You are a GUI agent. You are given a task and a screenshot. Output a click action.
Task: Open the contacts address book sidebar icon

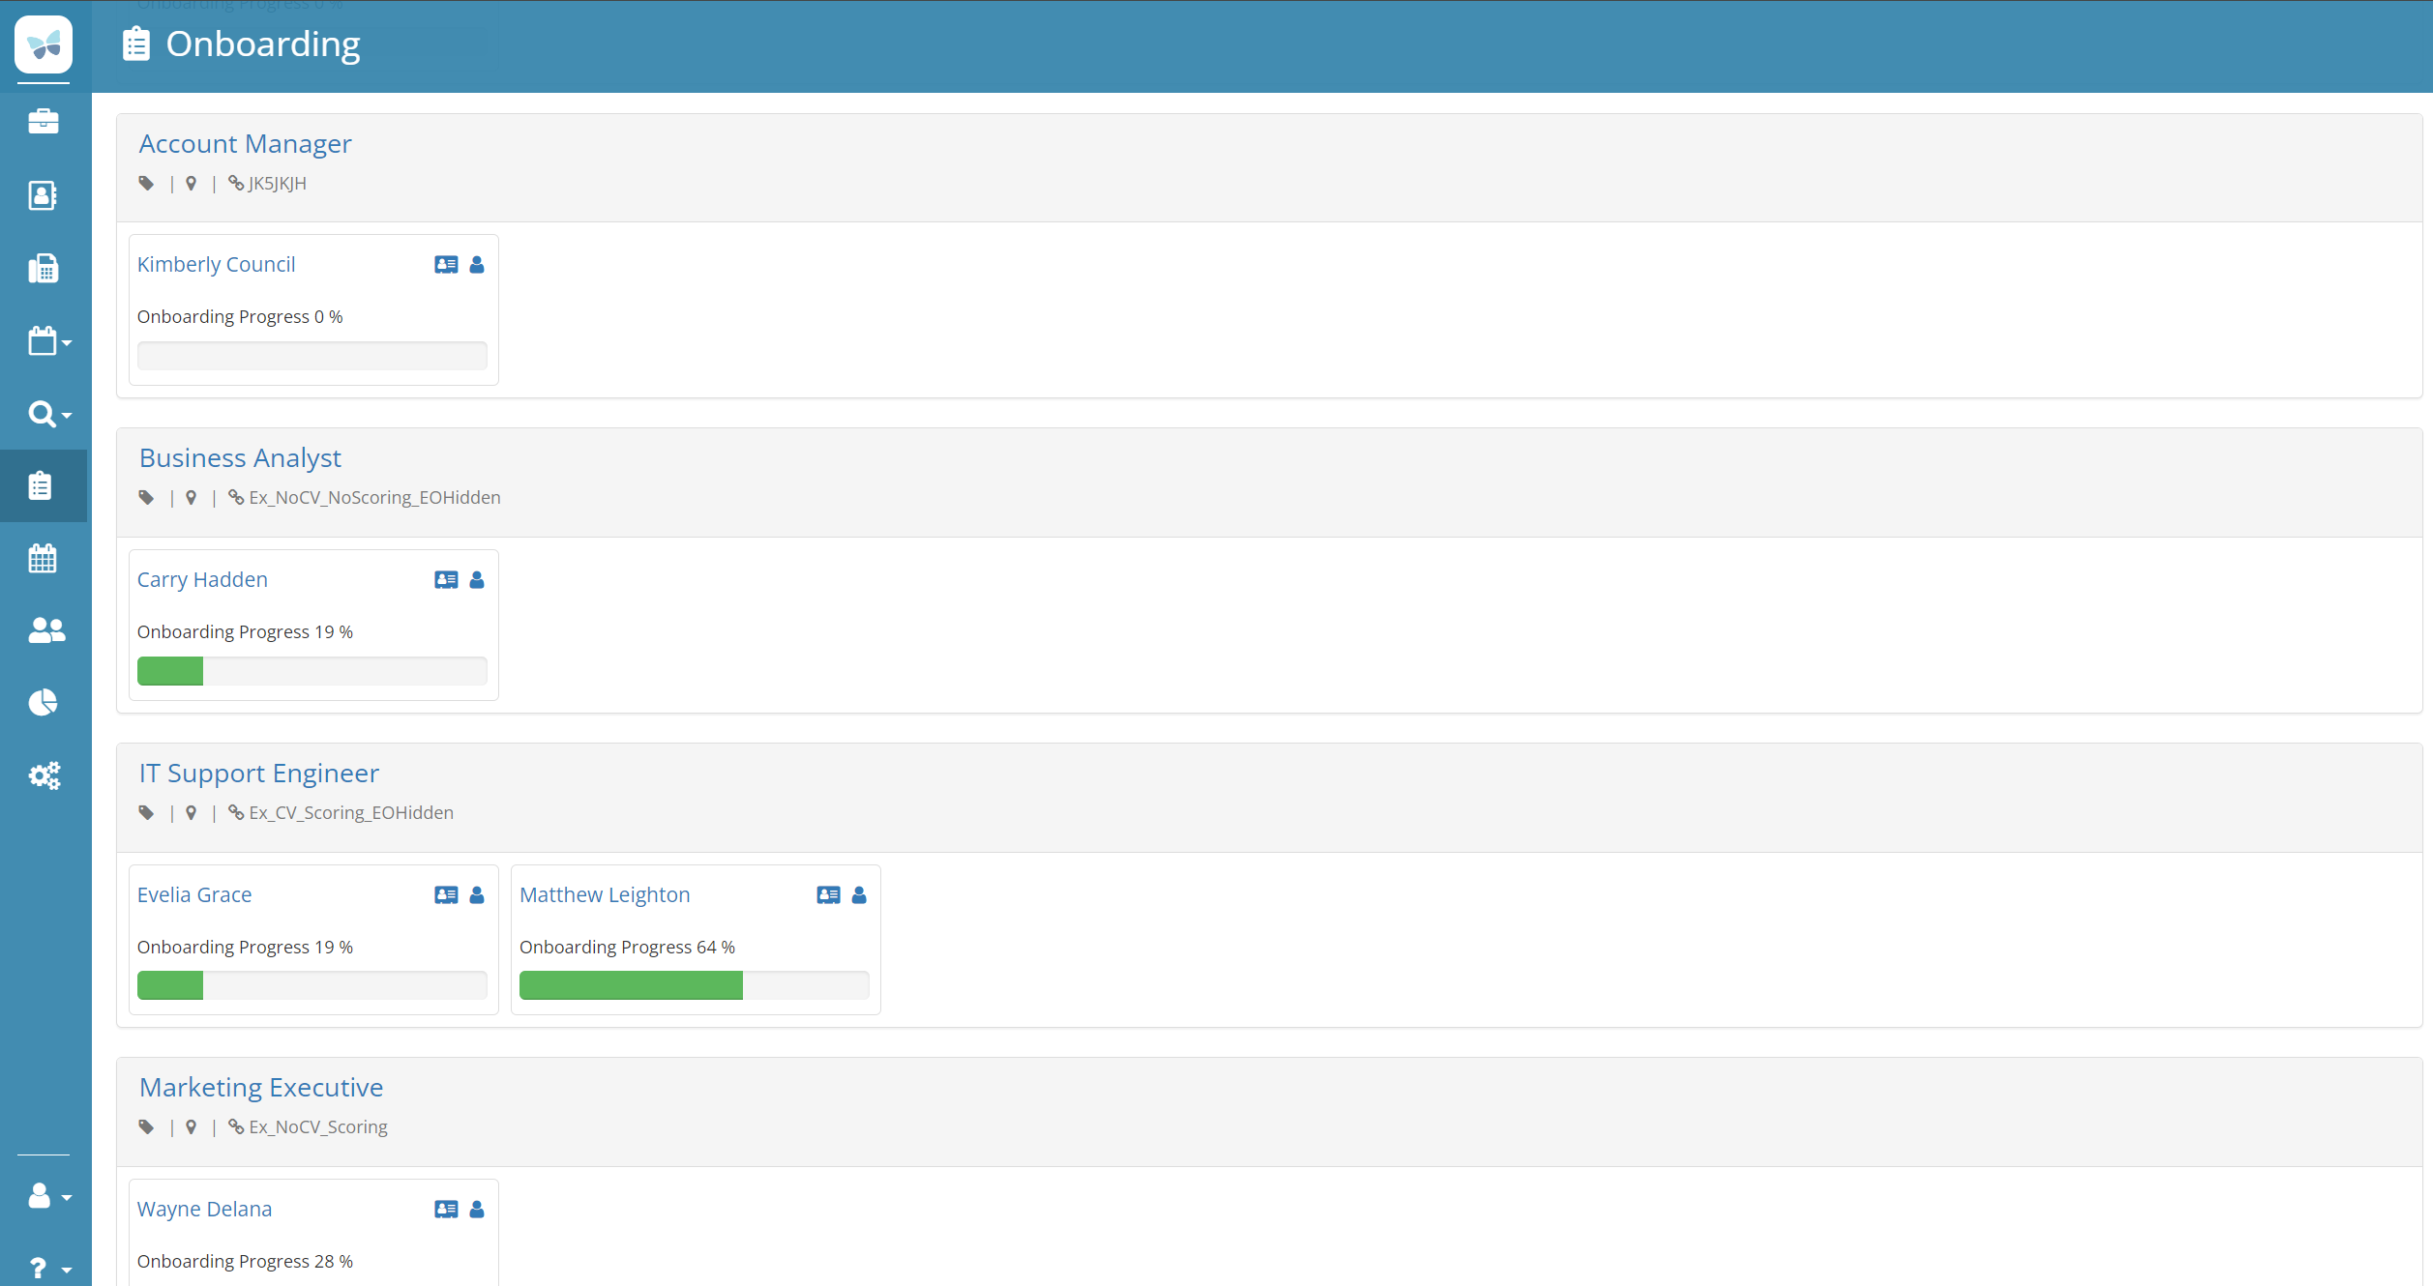point(44,195)
